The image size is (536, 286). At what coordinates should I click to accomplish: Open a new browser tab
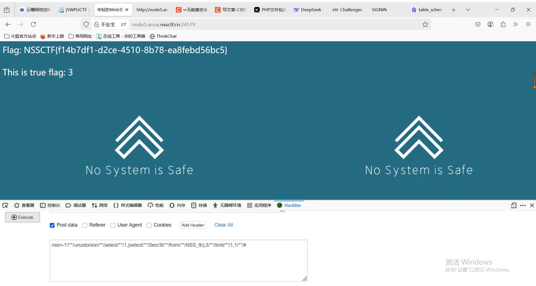[x=454, y=10]
